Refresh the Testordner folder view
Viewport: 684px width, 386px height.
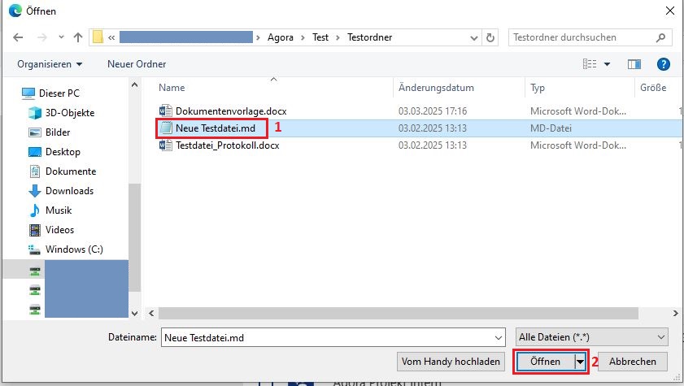[x=490, y=37]
